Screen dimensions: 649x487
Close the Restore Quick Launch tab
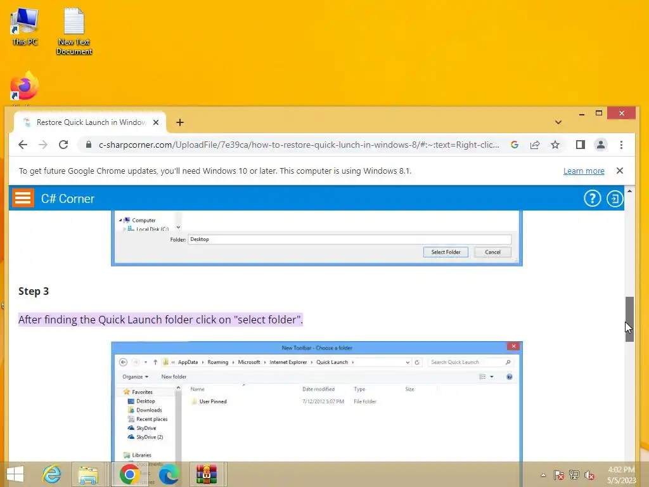156,122
